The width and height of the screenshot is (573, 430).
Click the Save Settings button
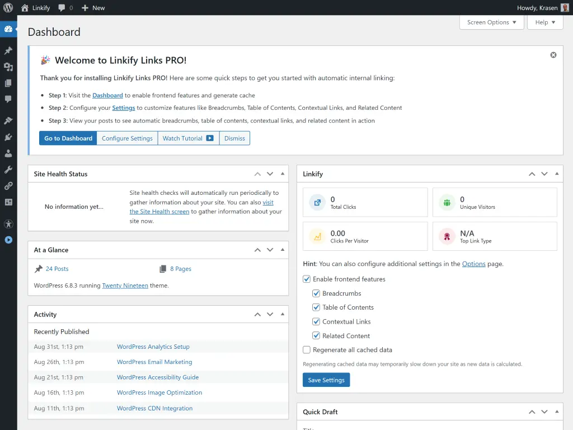pos(326,380)
